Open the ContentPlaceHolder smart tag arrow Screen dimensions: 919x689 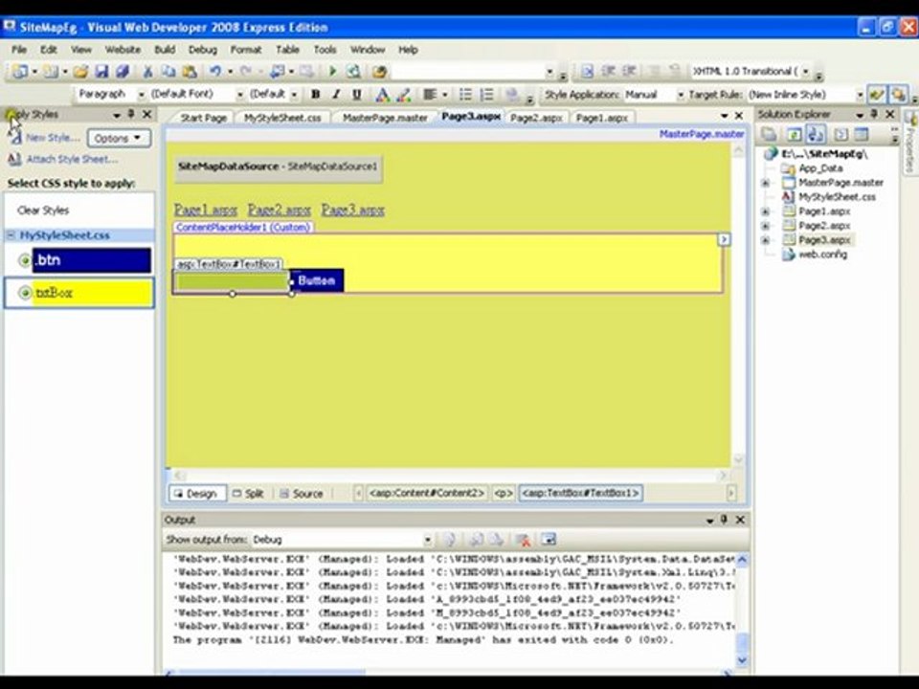724,239
